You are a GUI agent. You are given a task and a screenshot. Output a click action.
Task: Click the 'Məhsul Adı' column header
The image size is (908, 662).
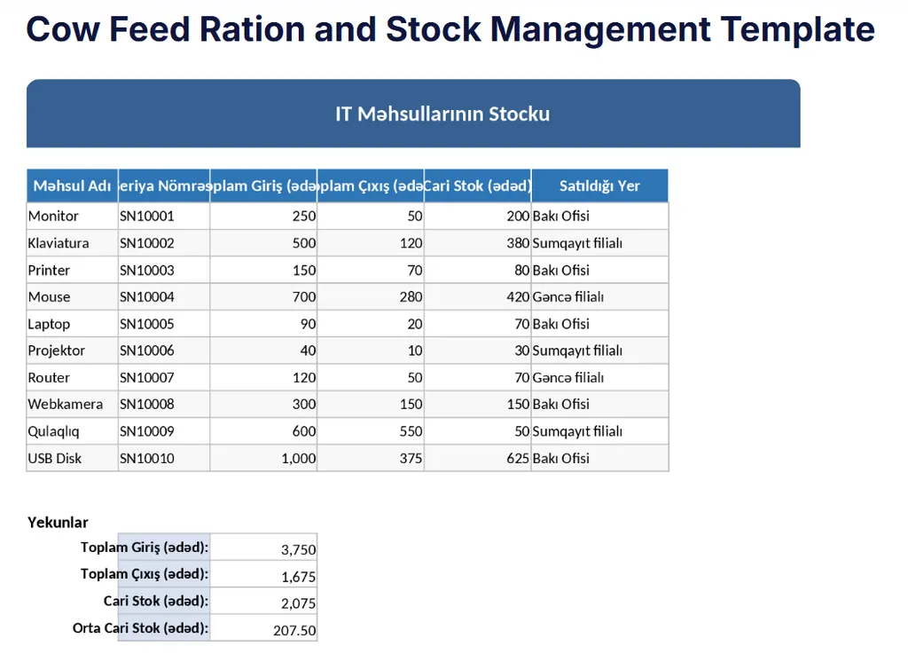coord(72,185)
